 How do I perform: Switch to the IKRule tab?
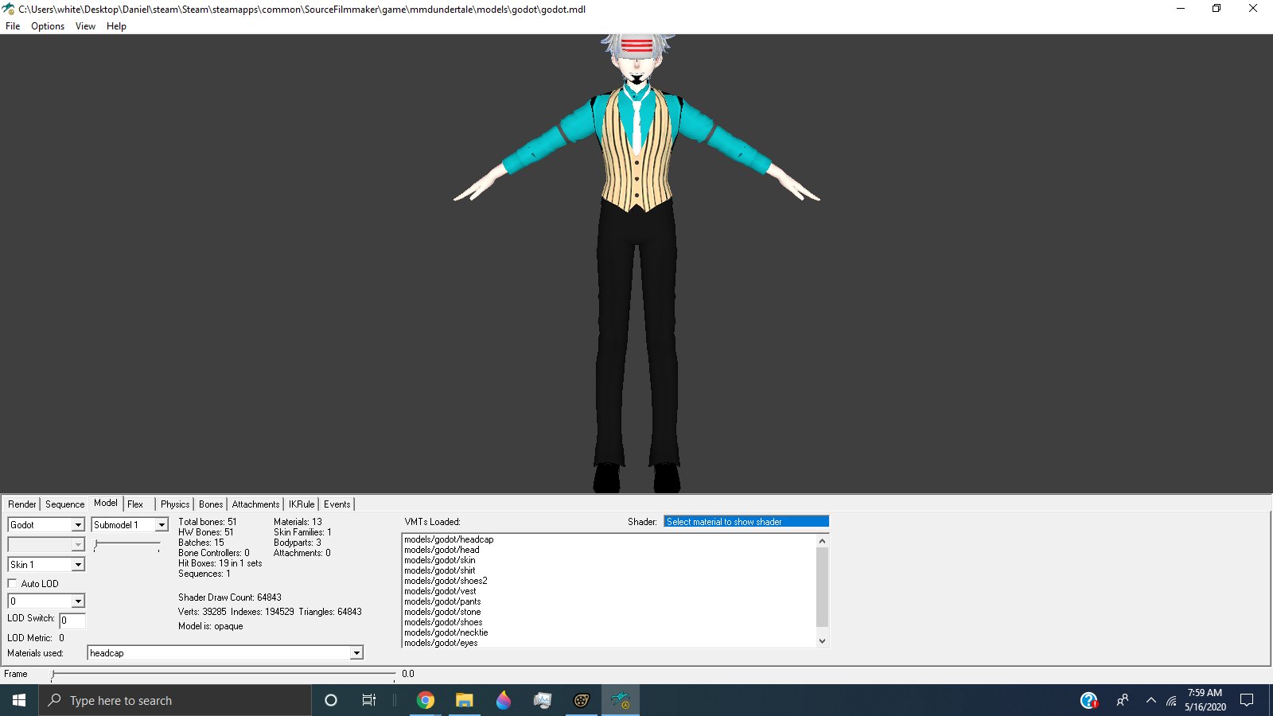point(302,504)
